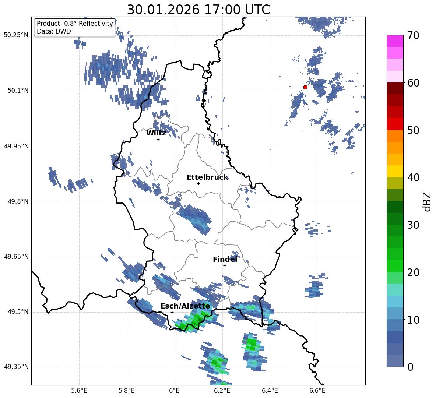Click the Wiltz city label
This screenshot has width=436, height=398.
click(x=156, y=133)
